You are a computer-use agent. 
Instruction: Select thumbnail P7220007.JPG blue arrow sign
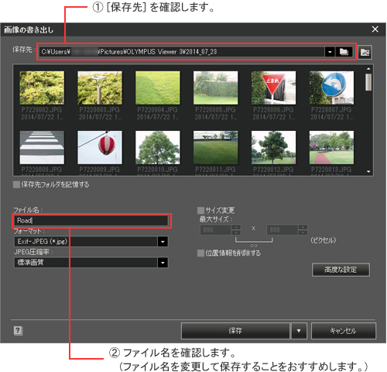(x=331, y=88)
